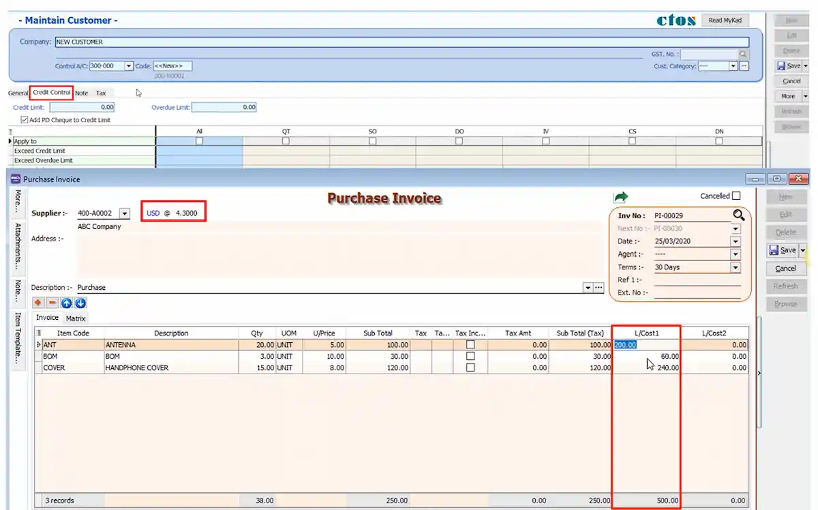This screenshot has width=818, height=510.
Task: Click the Ref 1 field
Action: (697, 280)
